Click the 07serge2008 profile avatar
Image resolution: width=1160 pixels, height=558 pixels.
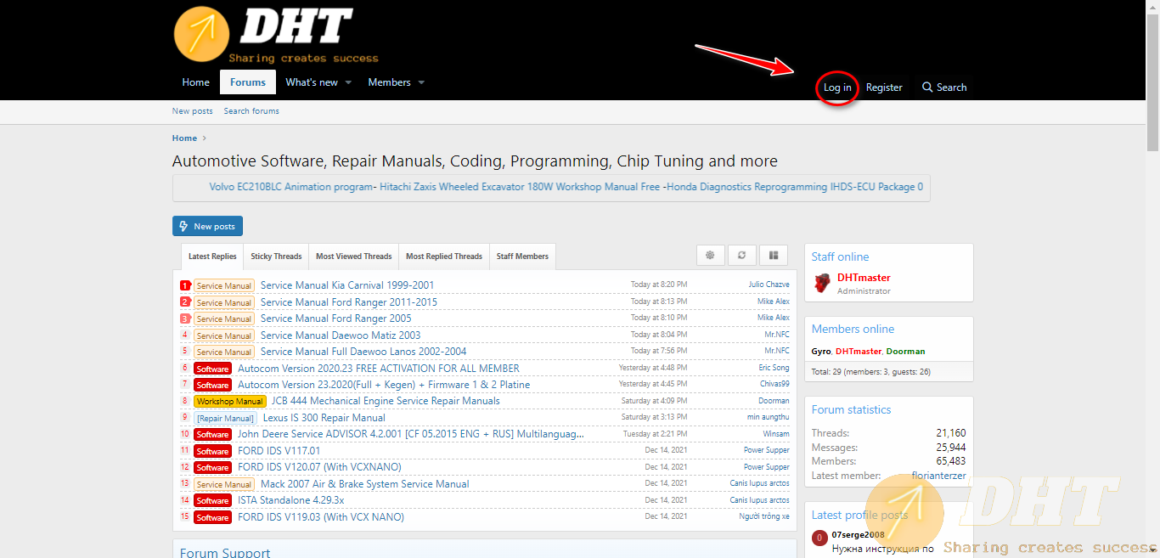click(819, 538)
